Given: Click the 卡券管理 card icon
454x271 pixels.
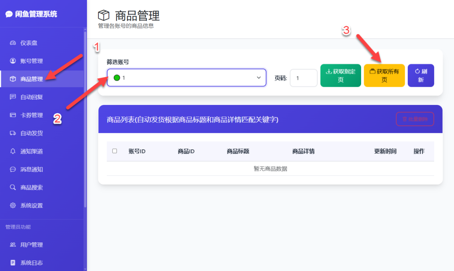Looking at the screenshot, I should click(13, 115).
